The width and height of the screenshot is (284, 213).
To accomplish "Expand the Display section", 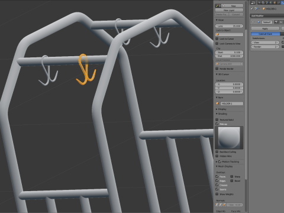I will click(217, 109).
